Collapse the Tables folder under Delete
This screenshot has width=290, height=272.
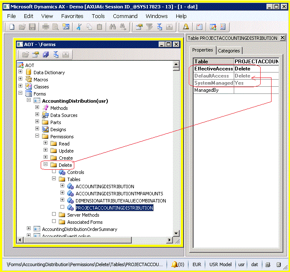pyautogui.click(x=54, y=179)
